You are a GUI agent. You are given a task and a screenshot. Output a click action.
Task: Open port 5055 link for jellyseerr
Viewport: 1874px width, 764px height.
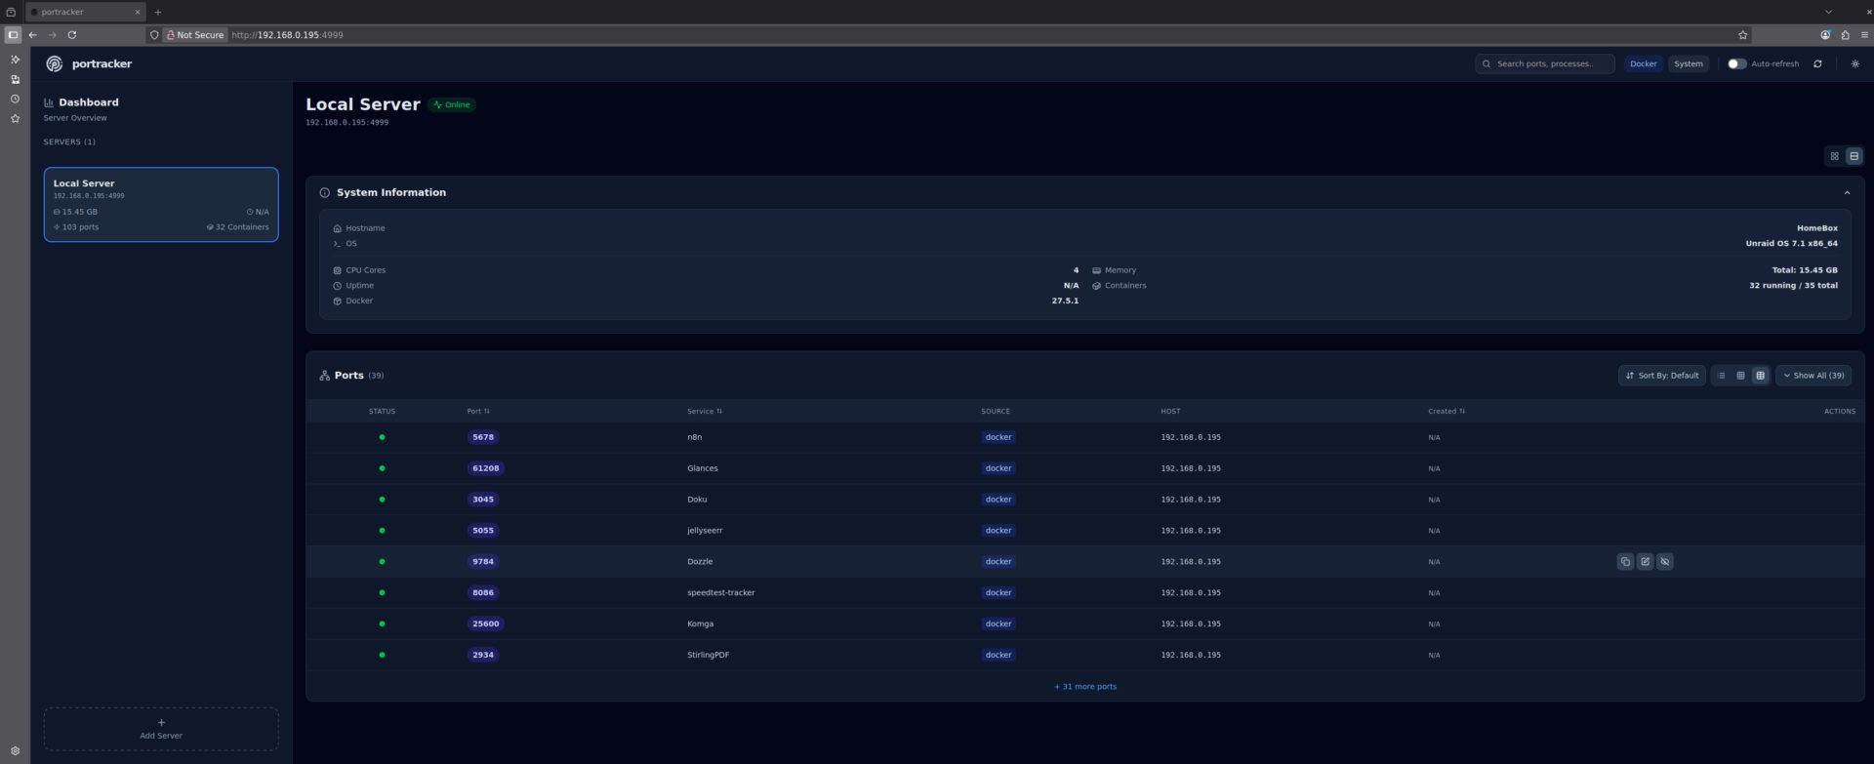coord(483,531)
